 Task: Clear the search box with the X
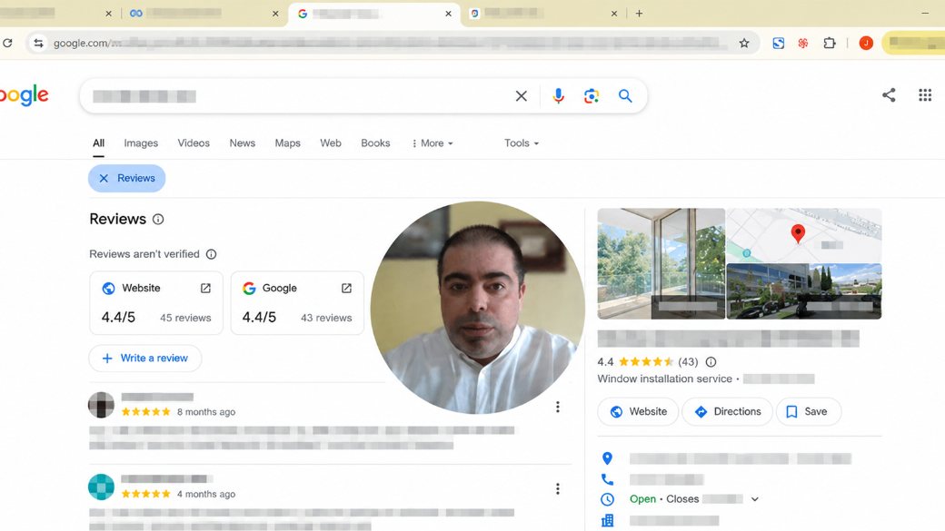[x=522, y=95]
